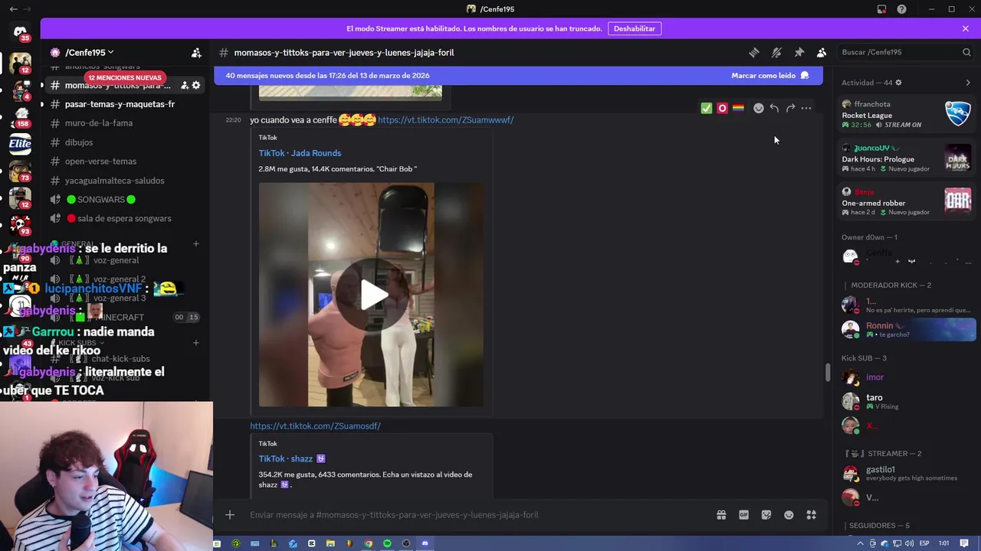Open the inbox icon in title bar

[x=881, y=9]
